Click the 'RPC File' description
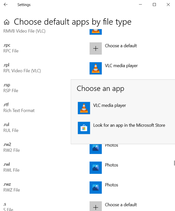The width and height of the screenshot is (175, 211). click(11, 51)
